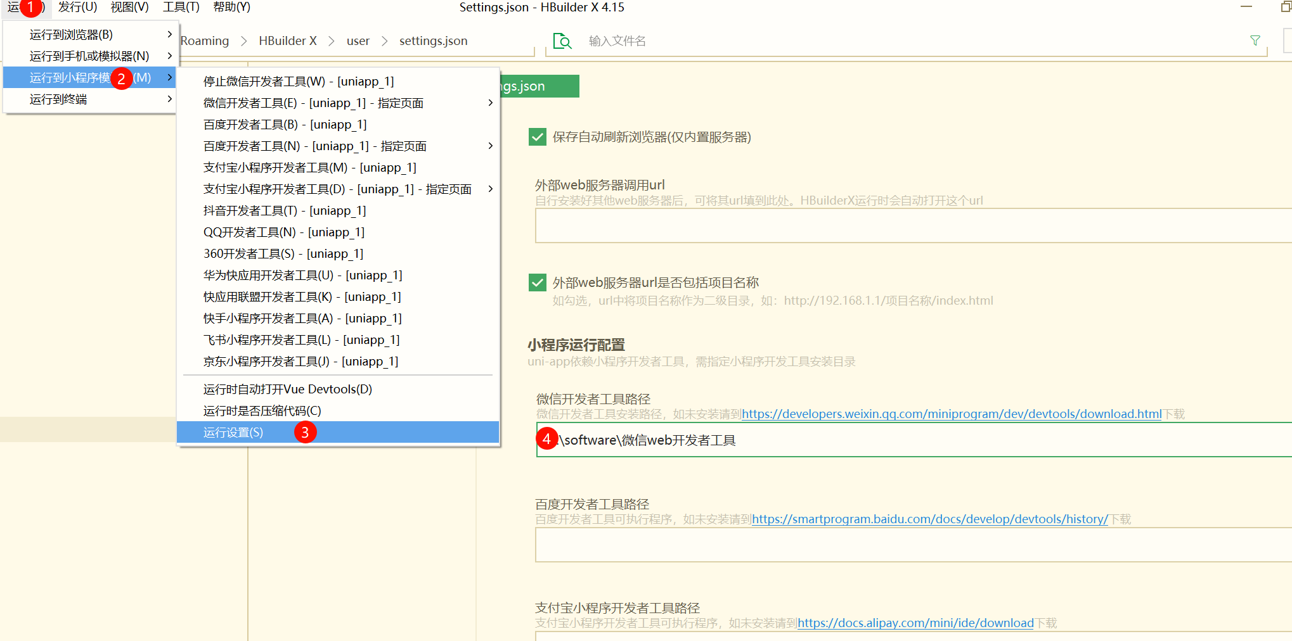The image size is (1292, 641).
Task: Expand the 运行到浏览器(B) submenu arrow
Action: pyautogui.click(x=169, y=34)
